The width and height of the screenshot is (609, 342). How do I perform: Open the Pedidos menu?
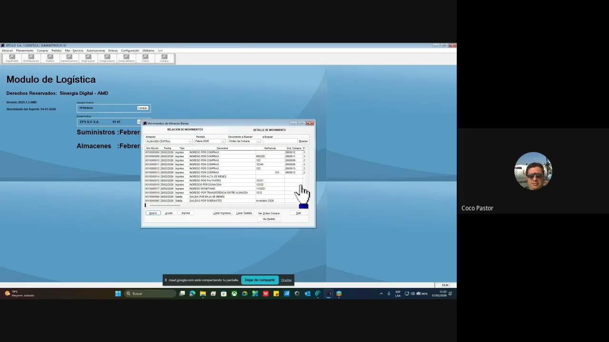click(x=57, y=50)
